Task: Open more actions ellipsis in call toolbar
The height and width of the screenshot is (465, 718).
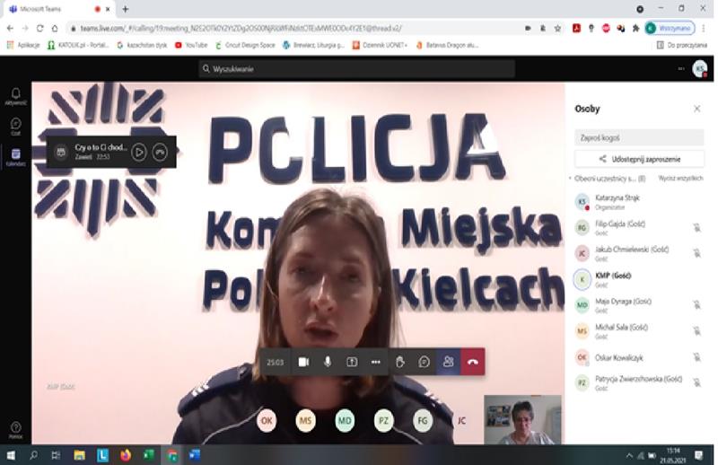Action: coord(375,362)
